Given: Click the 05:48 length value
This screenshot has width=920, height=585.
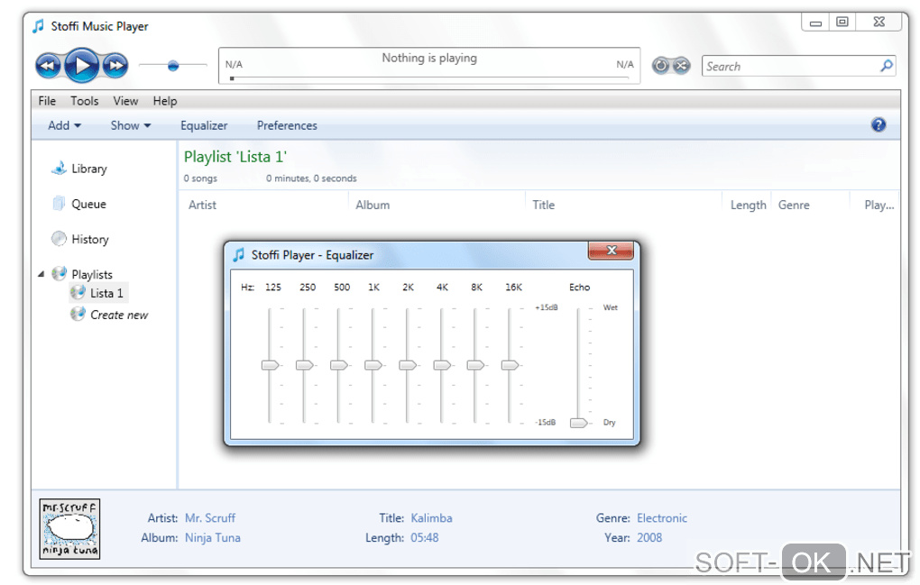Looking at the screenshot, I should point(424,537).
